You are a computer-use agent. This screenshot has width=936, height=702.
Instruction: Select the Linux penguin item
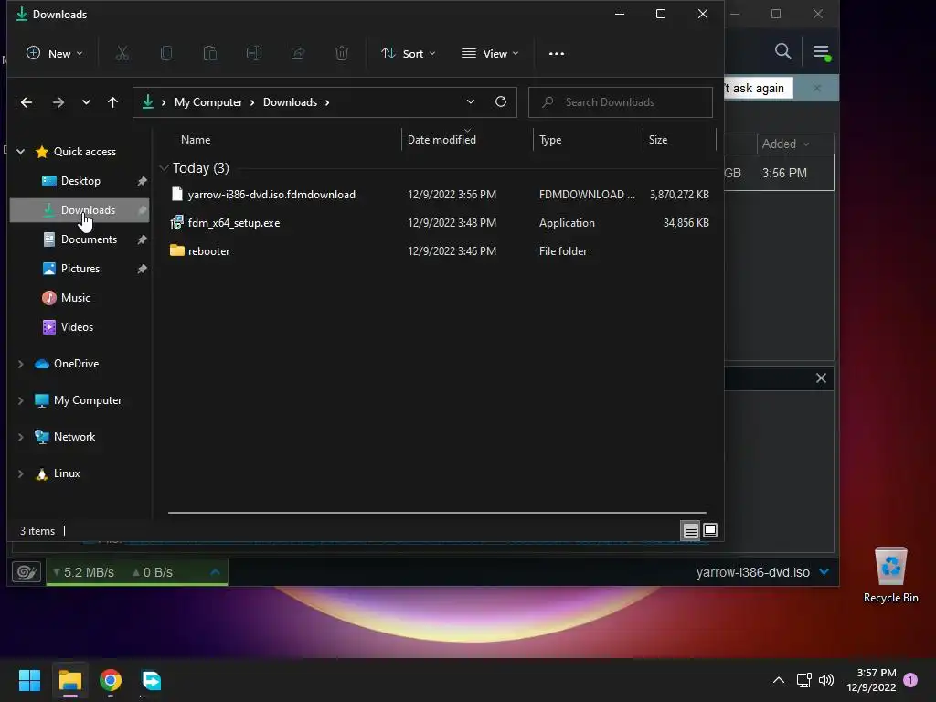(x=58, y=473)
